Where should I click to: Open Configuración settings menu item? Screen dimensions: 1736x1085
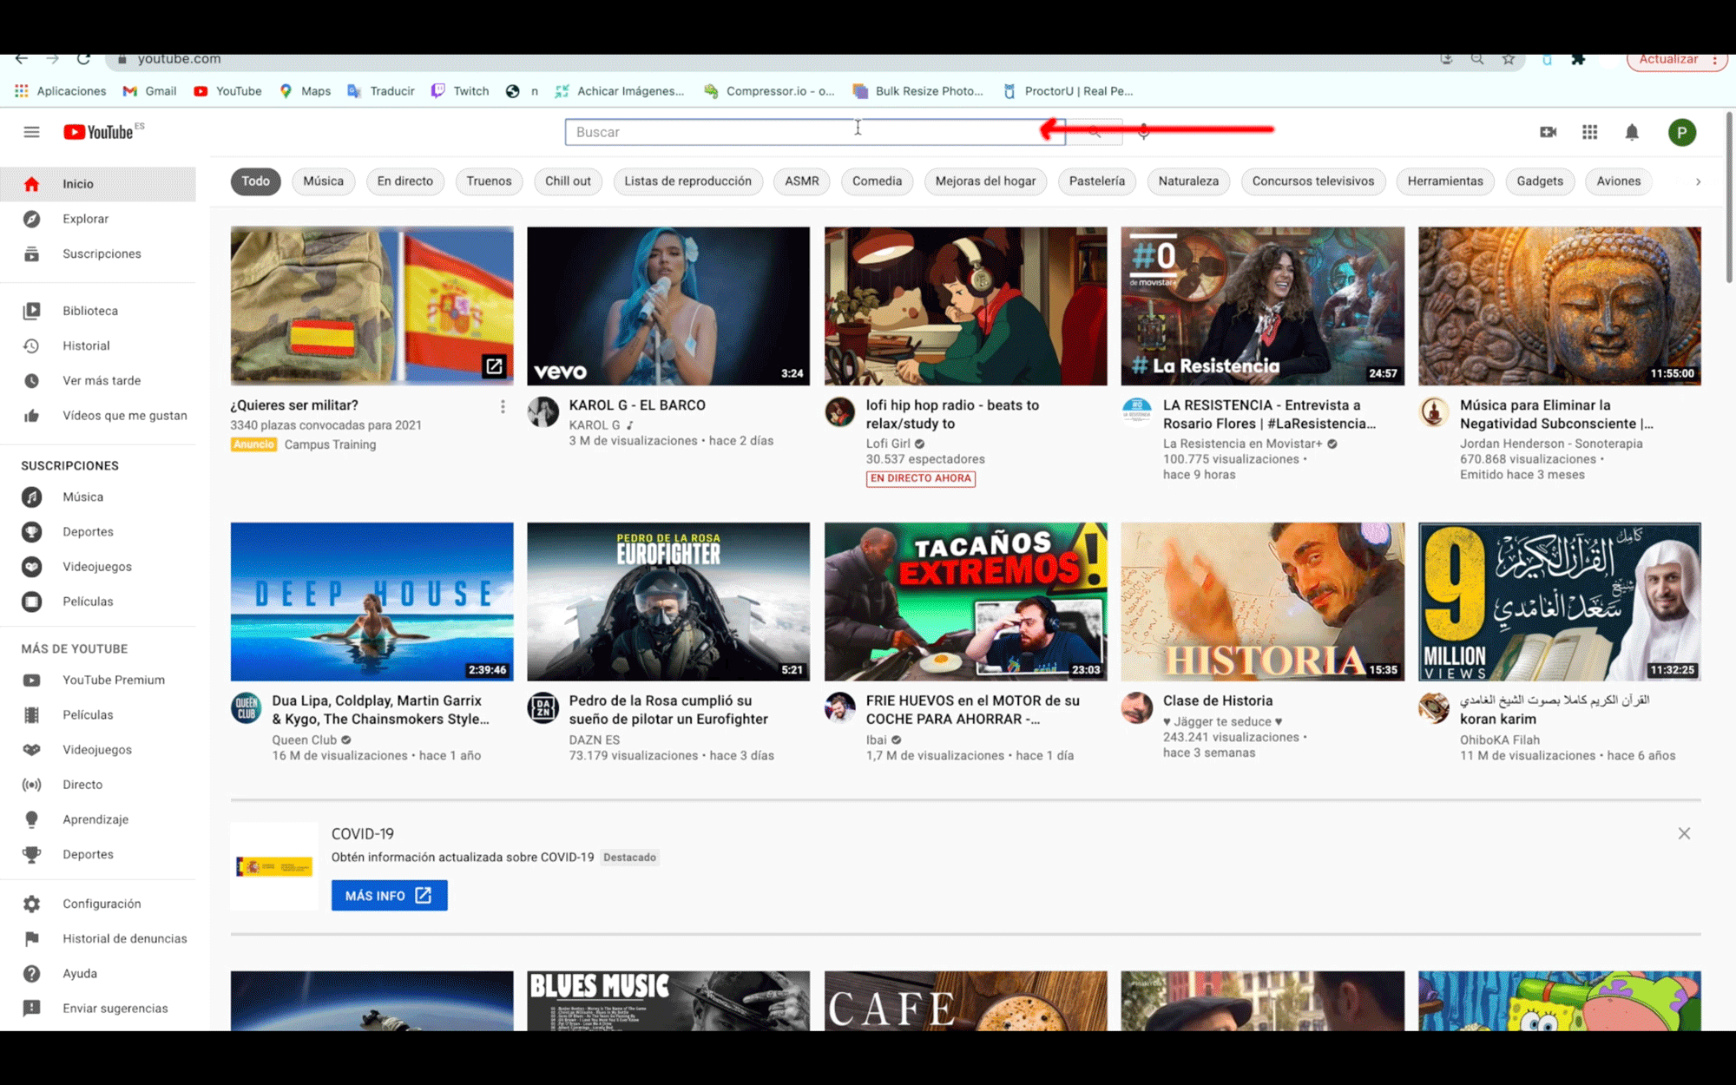click(x=100, y=903)
